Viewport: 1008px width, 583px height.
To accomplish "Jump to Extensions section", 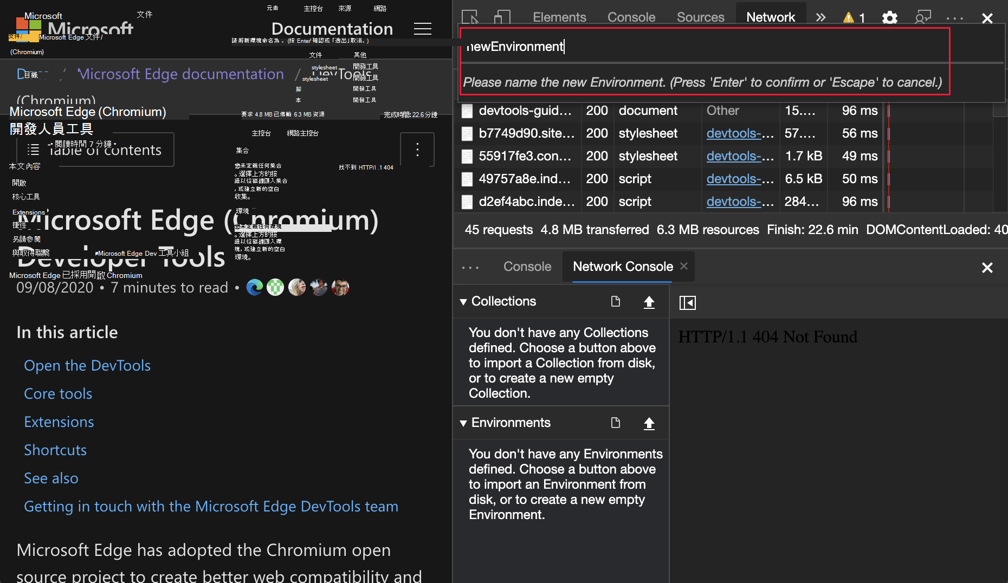I will coord(59,422).
